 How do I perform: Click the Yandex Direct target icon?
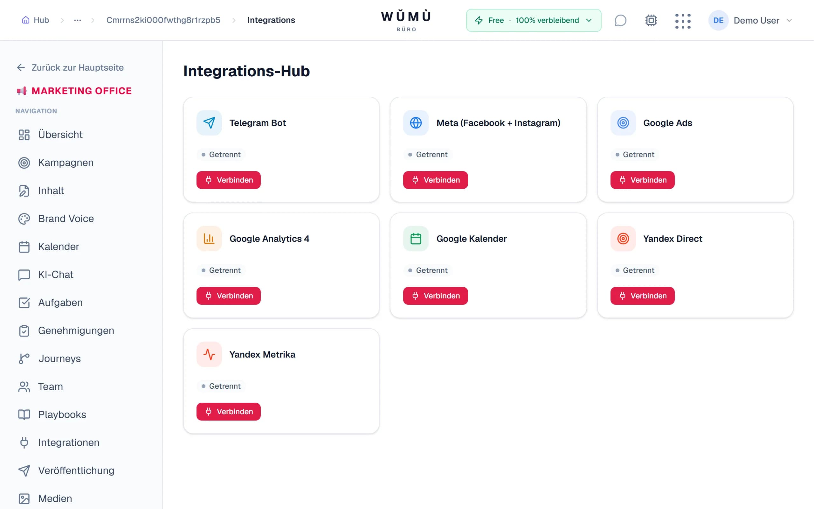[623, 239]
